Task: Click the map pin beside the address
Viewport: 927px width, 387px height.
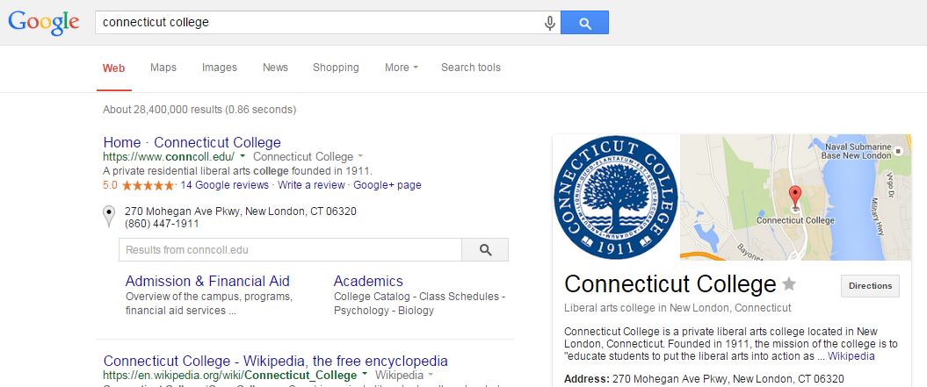Action: coord(109,216)
